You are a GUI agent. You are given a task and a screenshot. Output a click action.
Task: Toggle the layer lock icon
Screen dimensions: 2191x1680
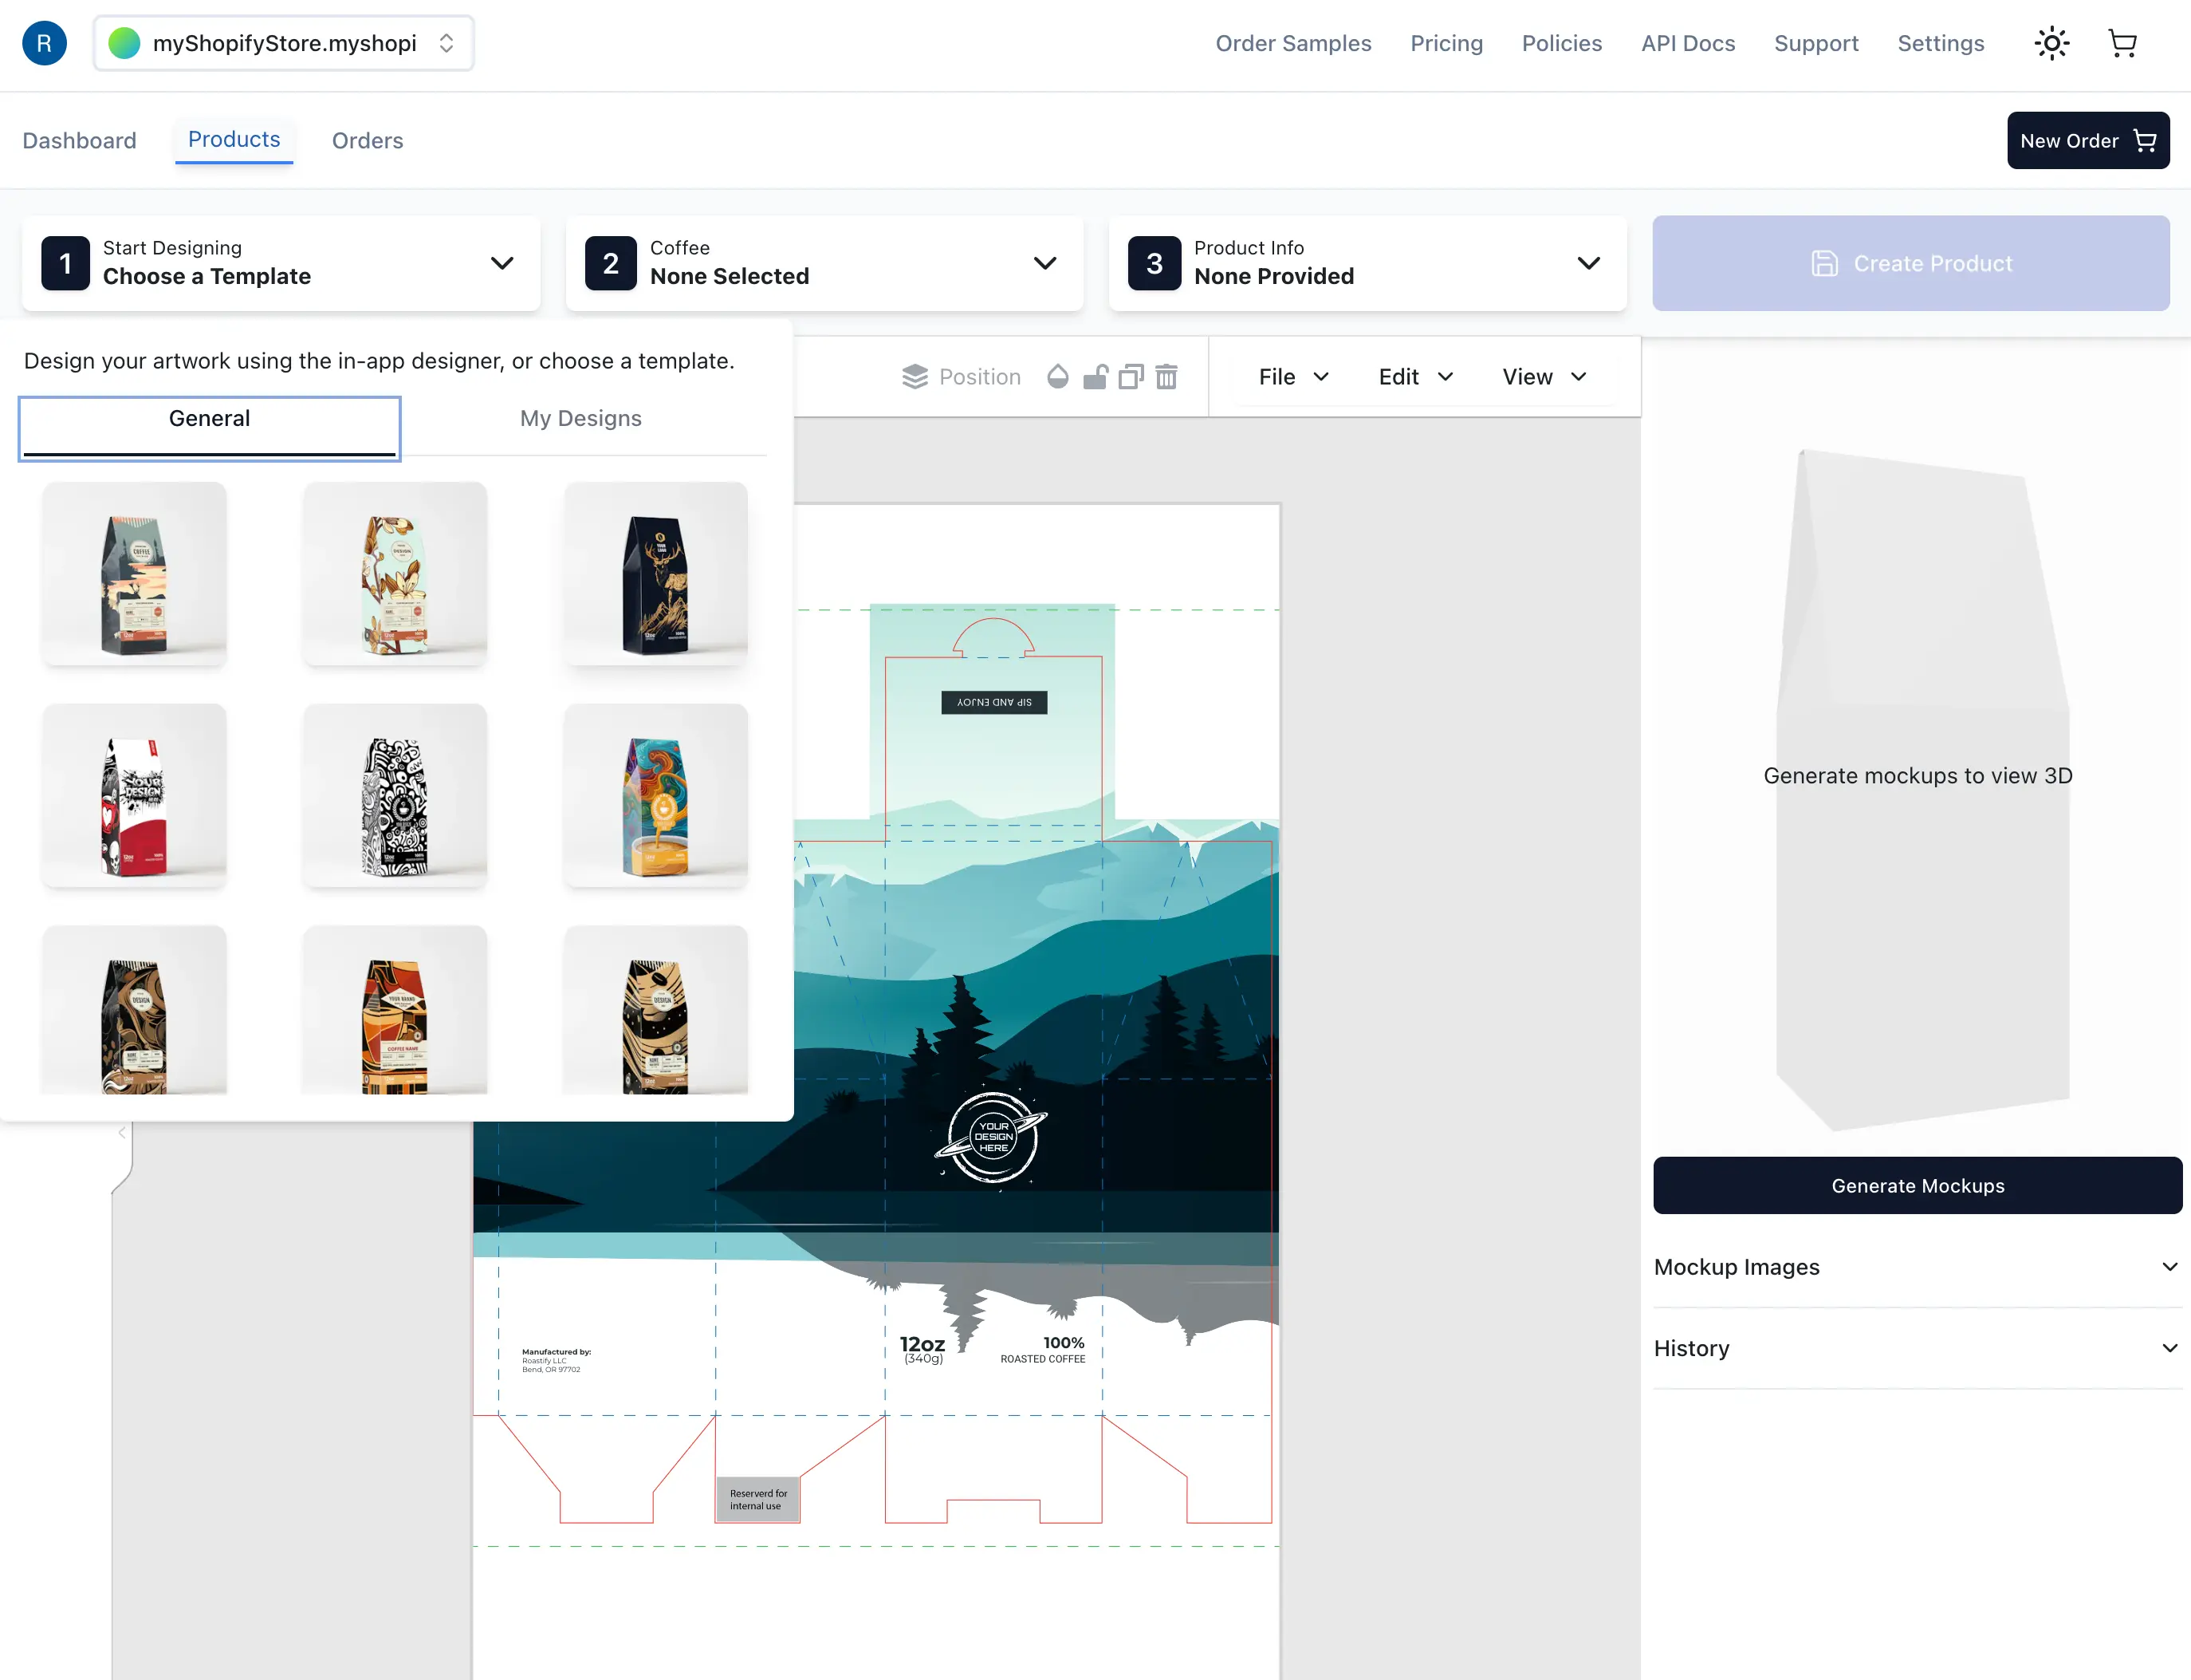pos(1095,377)
